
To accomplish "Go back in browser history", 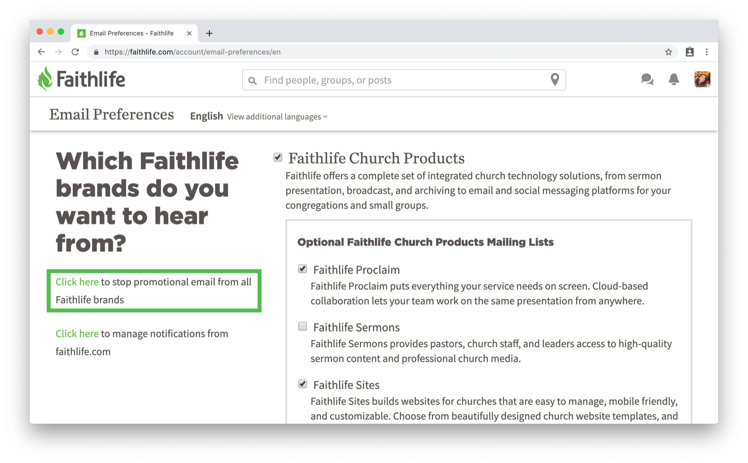I will click(41, 52).
